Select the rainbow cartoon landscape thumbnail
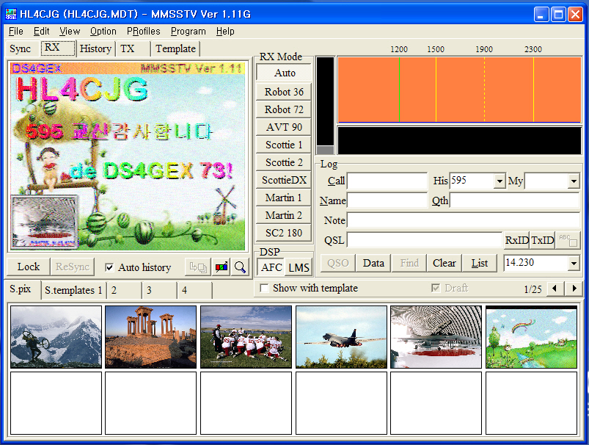The height and width of the screenshot is (445, 589). pos(531,336)
